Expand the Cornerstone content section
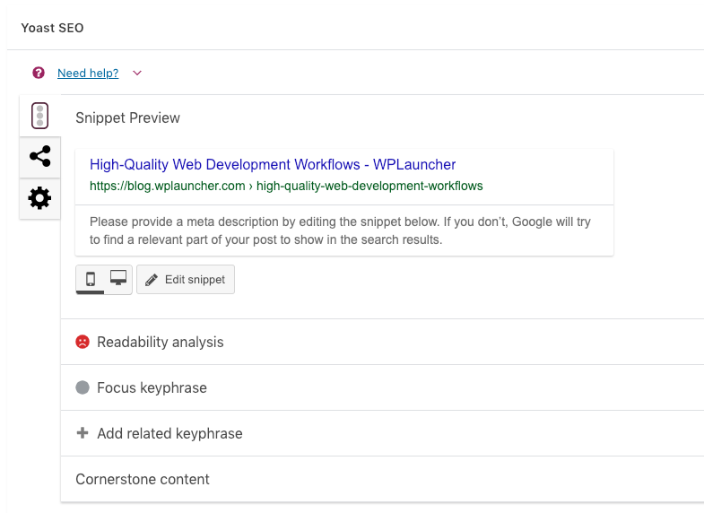This screenshot has height=513, width=704. tap(143, 479)
